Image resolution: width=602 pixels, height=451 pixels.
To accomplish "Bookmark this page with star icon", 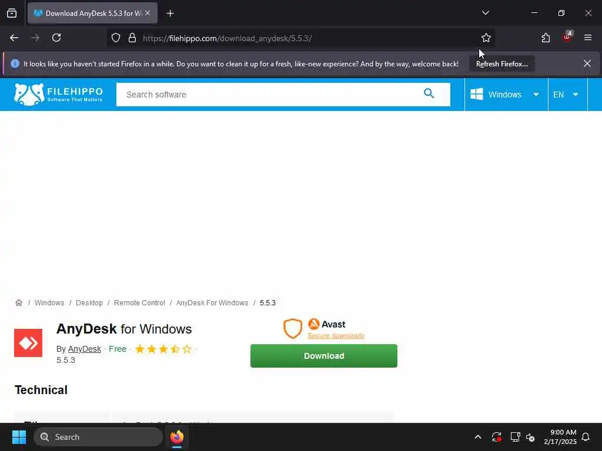I will tap(486, 38).
